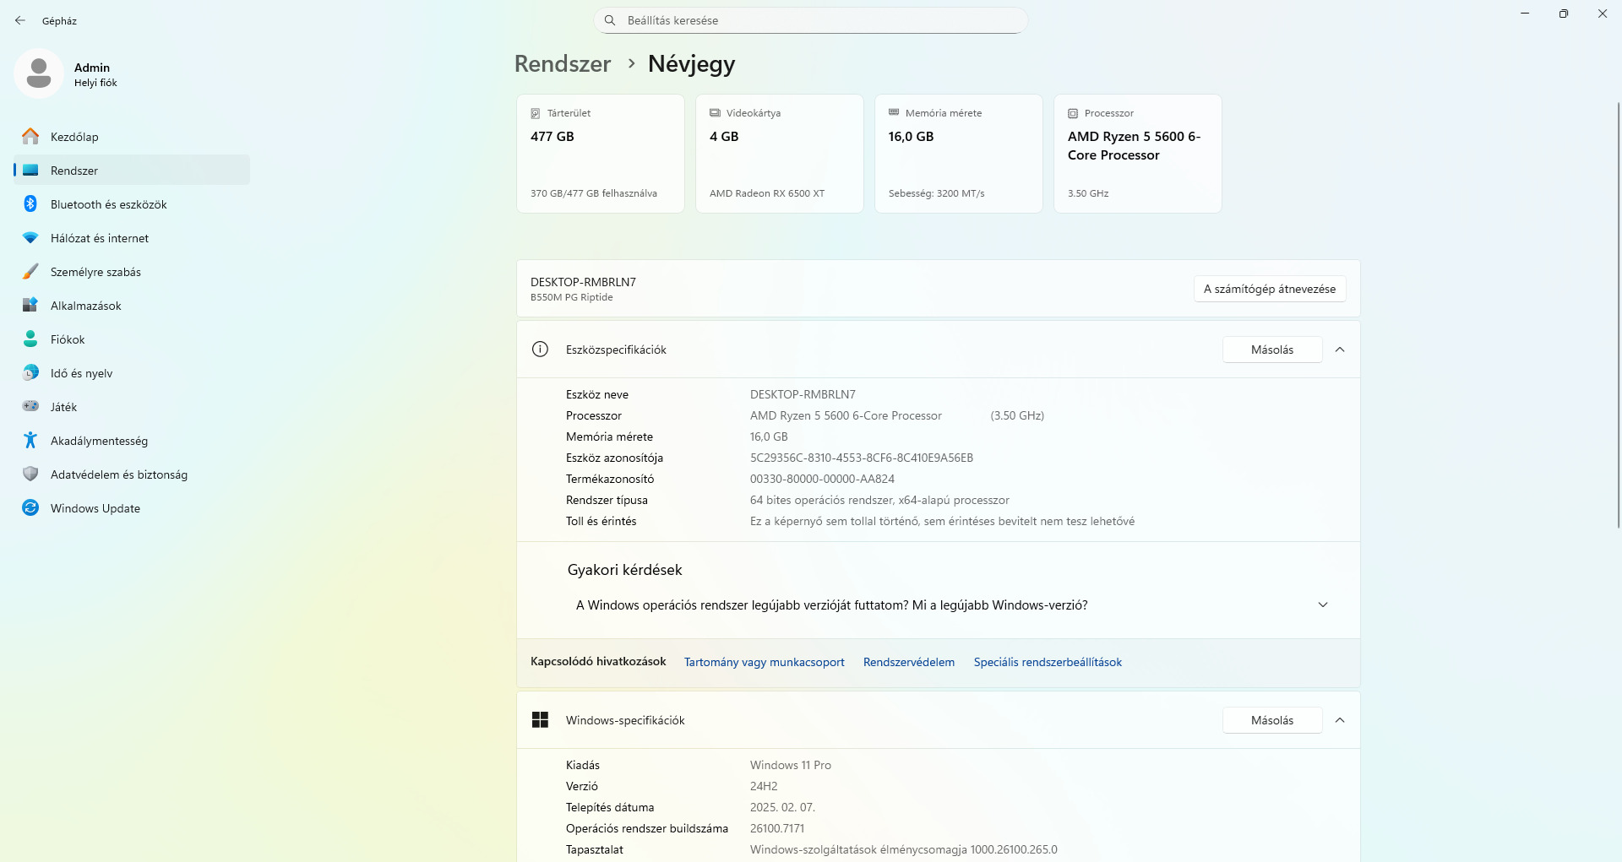Collapse the Windows-specifikációk section

tap(1340, 720)
